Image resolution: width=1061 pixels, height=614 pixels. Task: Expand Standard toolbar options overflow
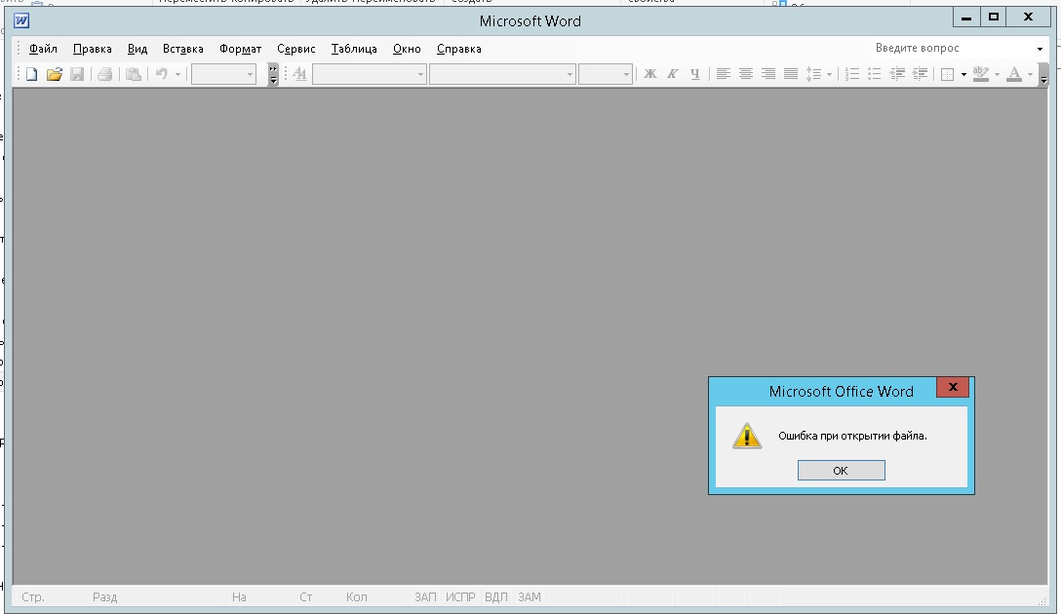coord(273,74)
